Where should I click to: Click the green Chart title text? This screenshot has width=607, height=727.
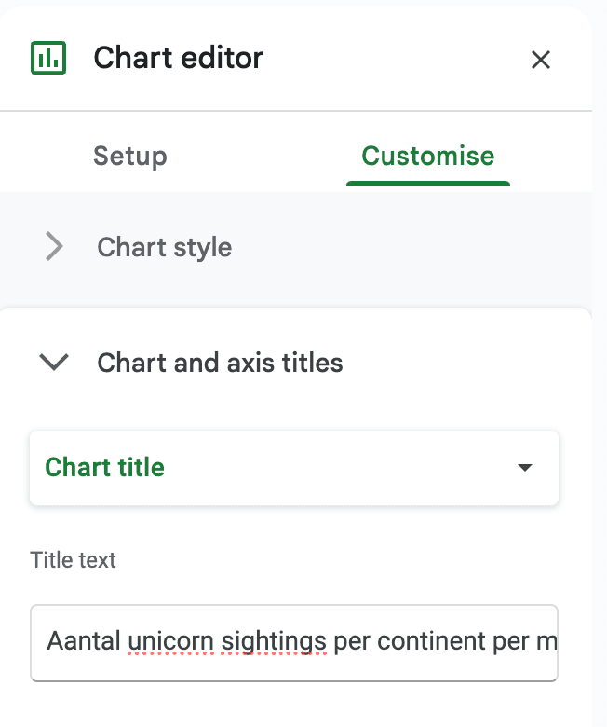pos(104,467)
